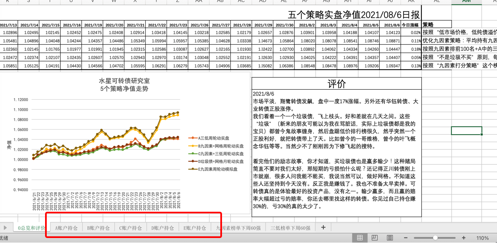The width and height of the screenshot is (497, 243).
Task: Add a new sheet with plus button
Action: click(323, 228)
